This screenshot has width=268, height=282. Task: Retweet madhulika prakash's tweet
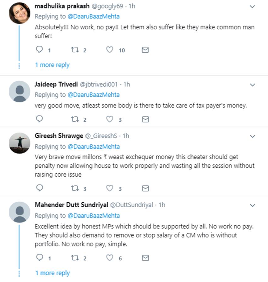coord(75,50)
